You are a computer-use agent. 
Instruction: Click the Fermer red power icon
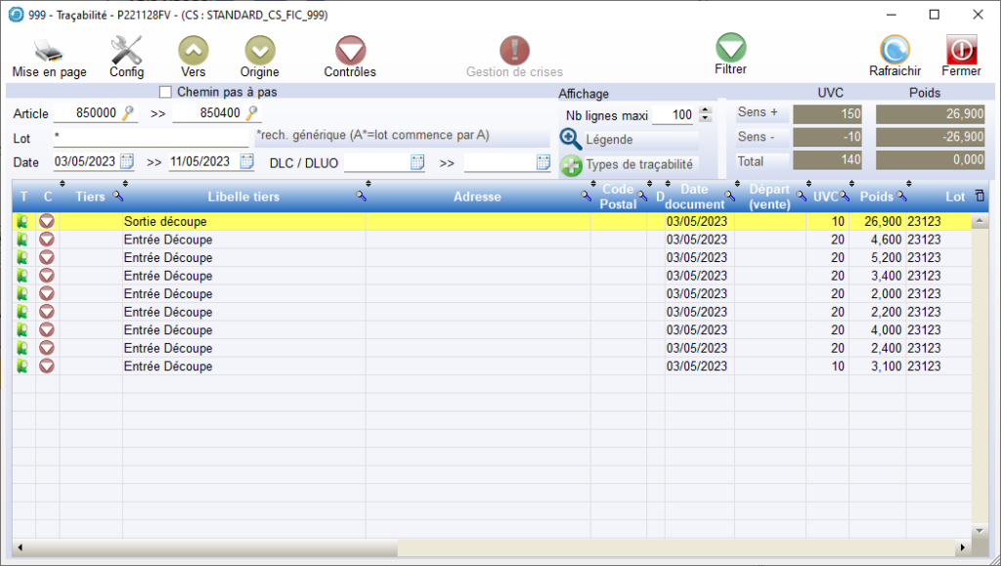[961, 51]
